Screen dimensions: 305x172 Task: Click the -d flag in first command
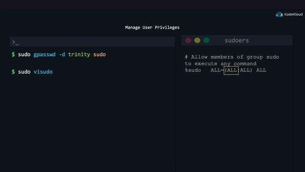coord(62,54)
